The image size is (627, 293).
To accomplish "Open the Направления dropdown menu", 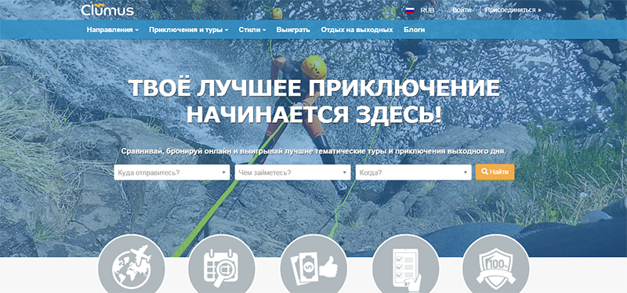I will [113, 30].
